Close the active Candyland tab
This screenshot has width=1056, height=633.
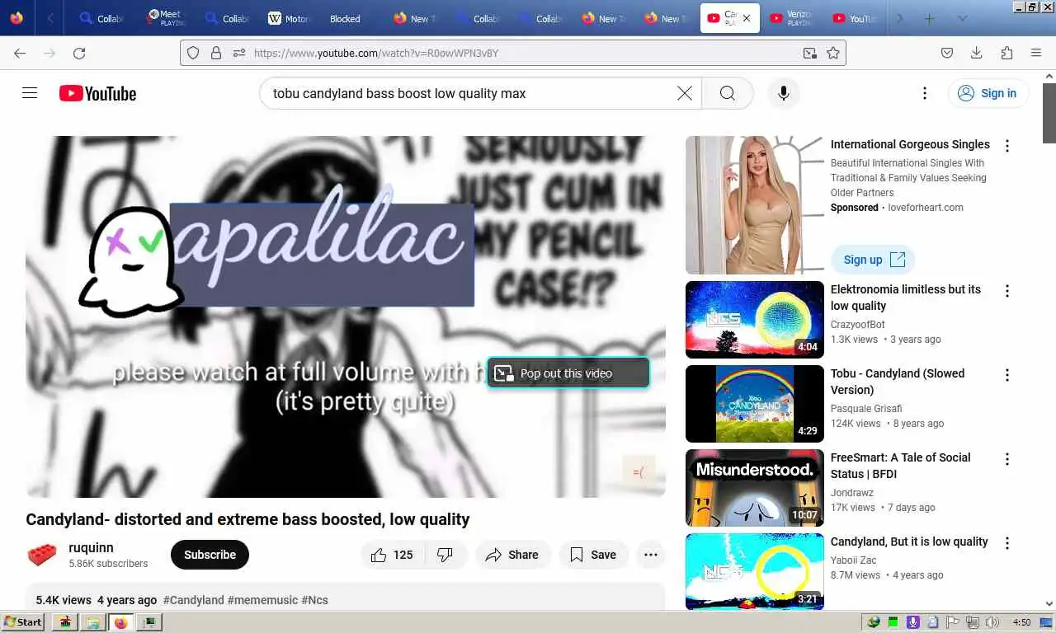[x=747, y=18]
